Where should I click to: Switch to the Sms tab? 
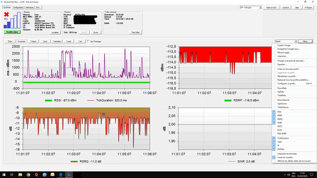coord(38,8)
